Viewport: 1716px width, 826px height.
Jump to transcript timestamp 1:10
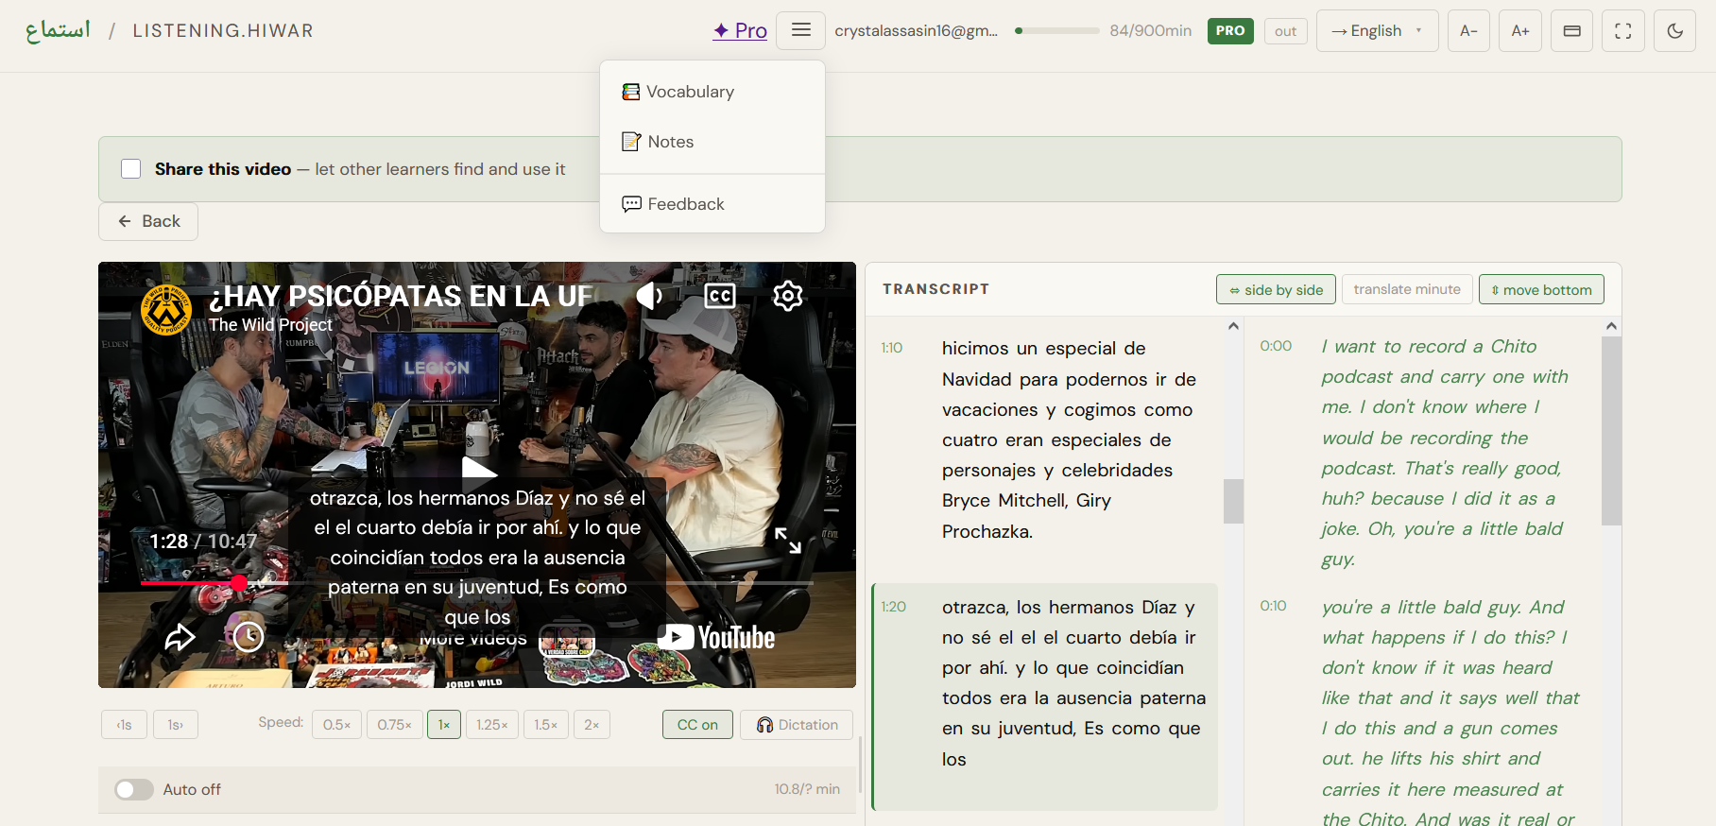pyautogui.click(x=892, y=348)
